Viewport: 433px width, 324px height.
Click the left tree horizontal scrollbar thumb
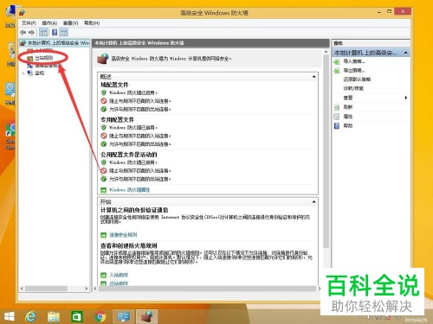coord(46,289)
